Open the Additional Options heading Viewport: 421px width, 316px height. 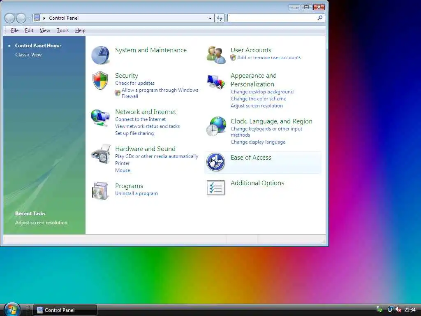pos(257,183)
